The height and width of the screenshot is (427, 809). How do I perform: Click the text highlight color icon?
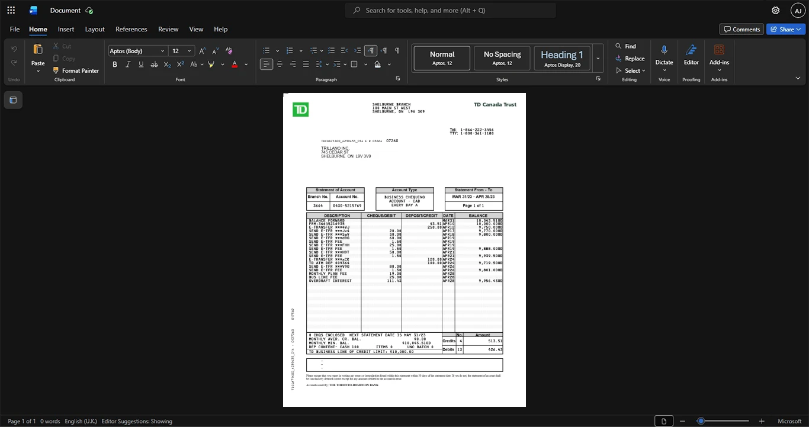(x=211, y=64)
